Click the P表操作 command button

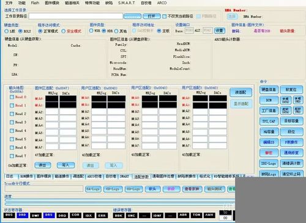click(x=291, y=142)
